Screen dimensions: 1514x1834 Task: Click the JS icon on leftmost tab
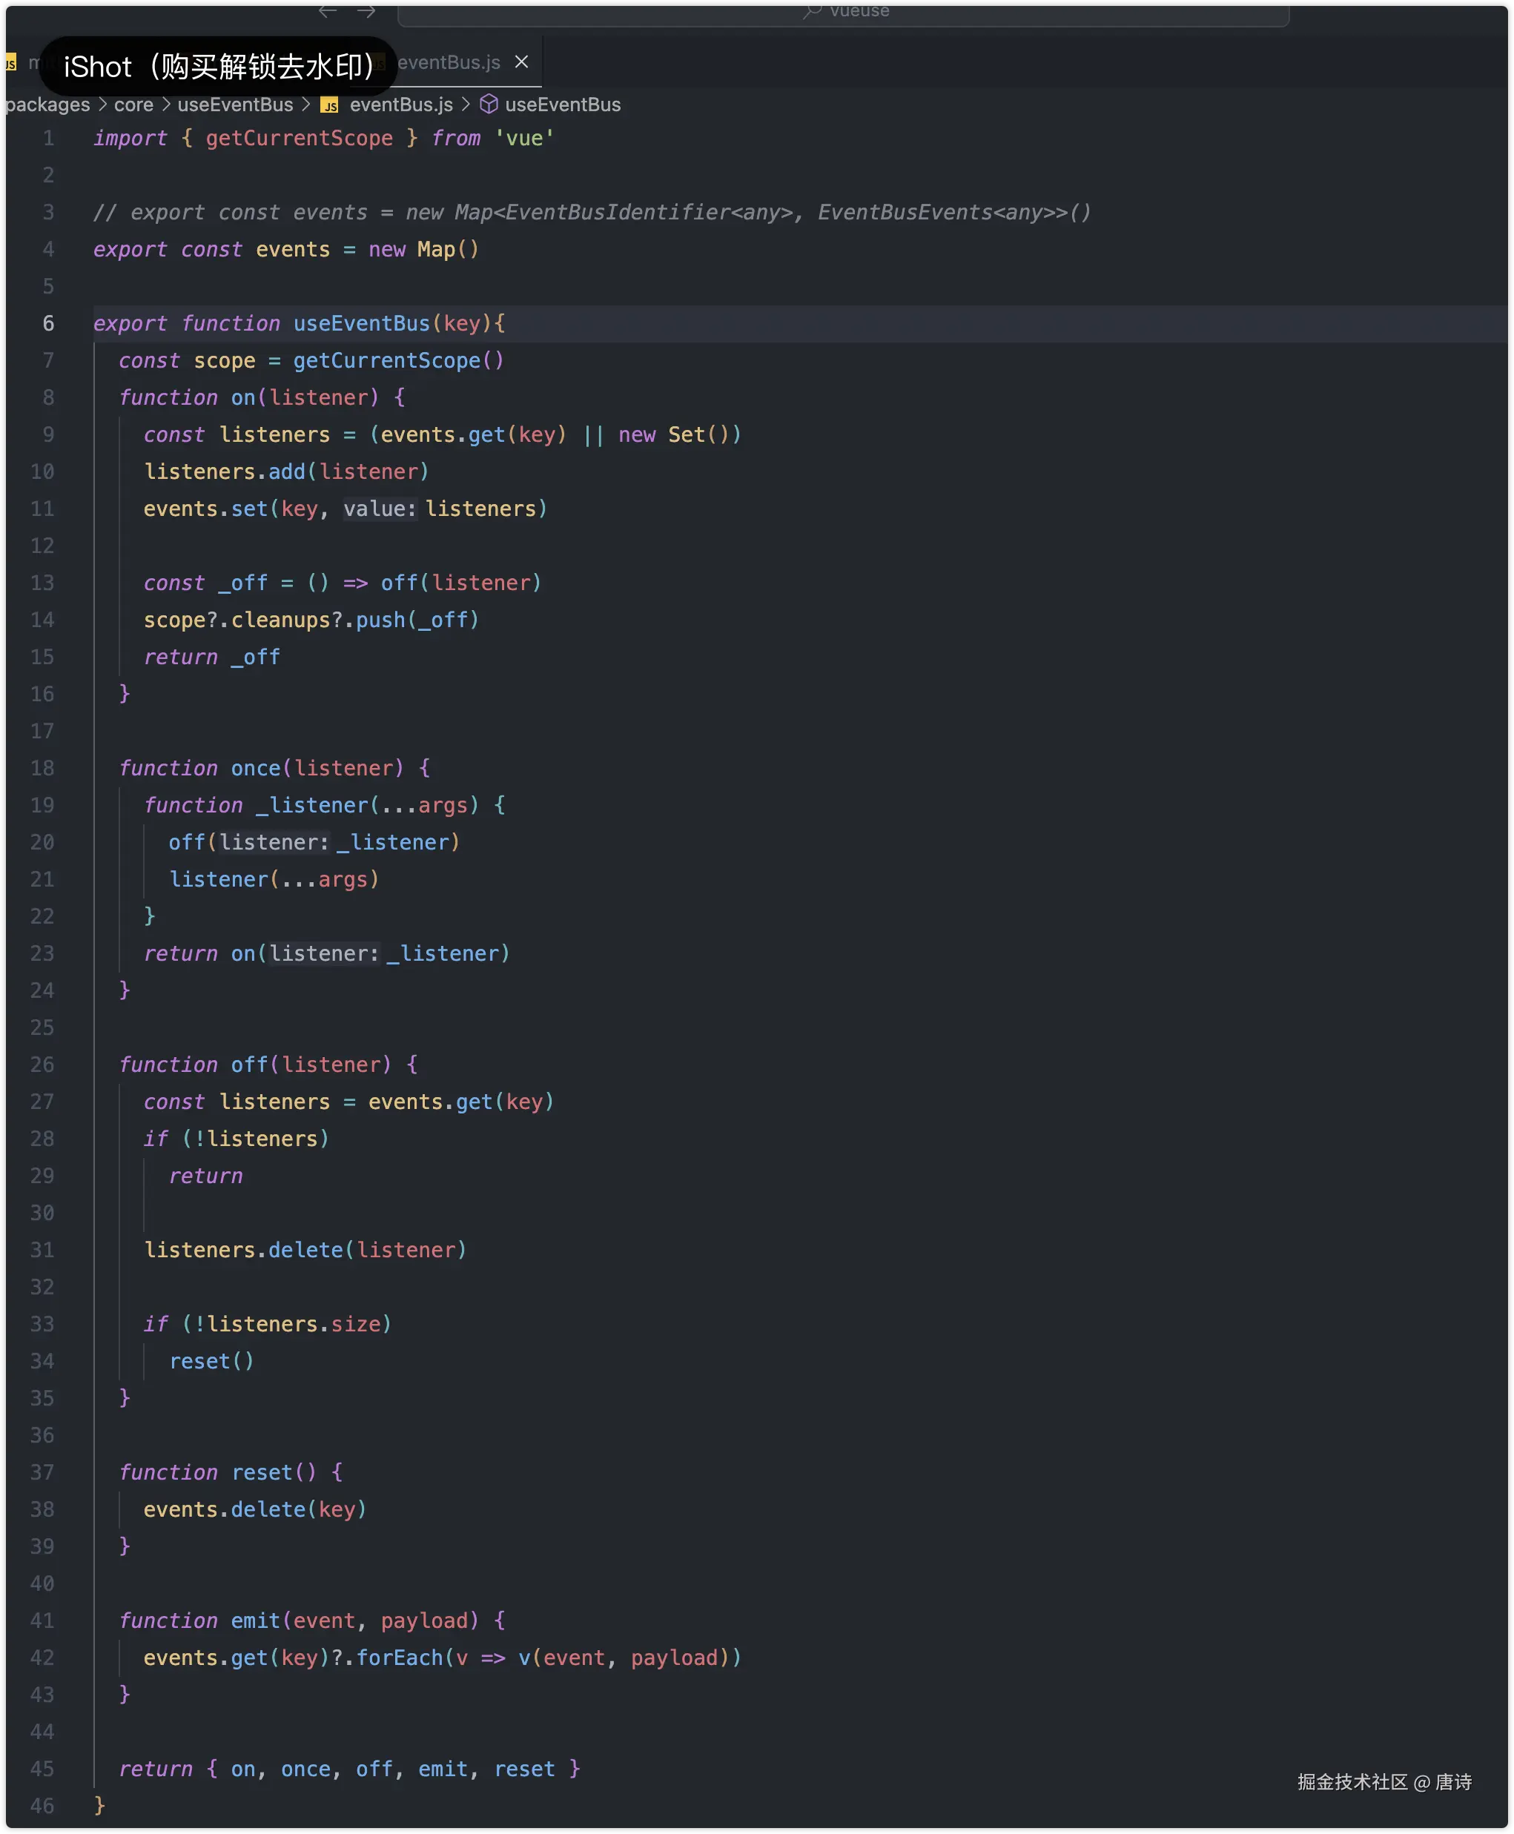[x=10, y=63]
